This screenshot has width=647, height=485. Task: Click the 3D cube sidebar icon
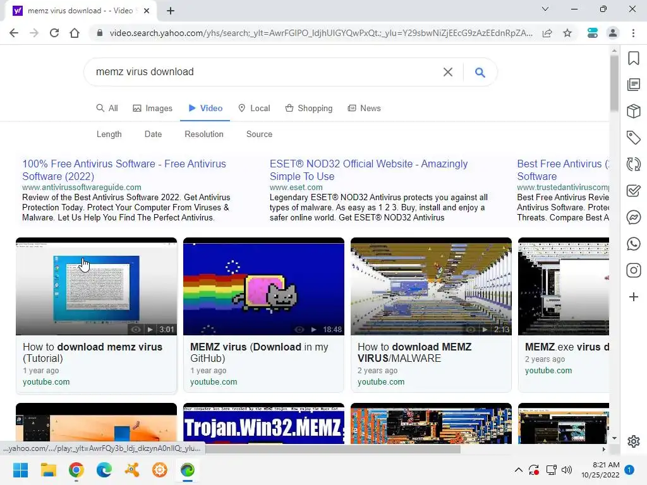coord(633,111)
